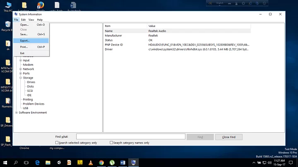Open the Help menu

pyautogui.click(x=40, y=20)
